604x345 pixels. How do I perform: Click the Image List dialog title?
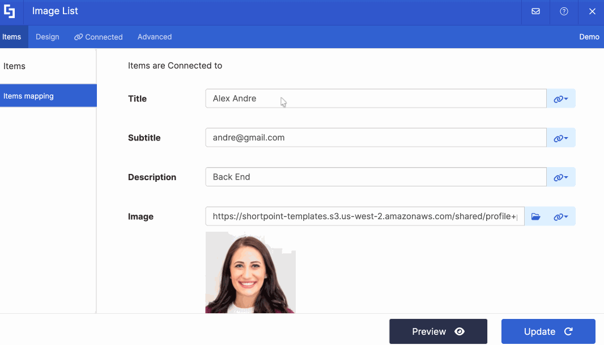pyautogui.click(x=55, y=11)
